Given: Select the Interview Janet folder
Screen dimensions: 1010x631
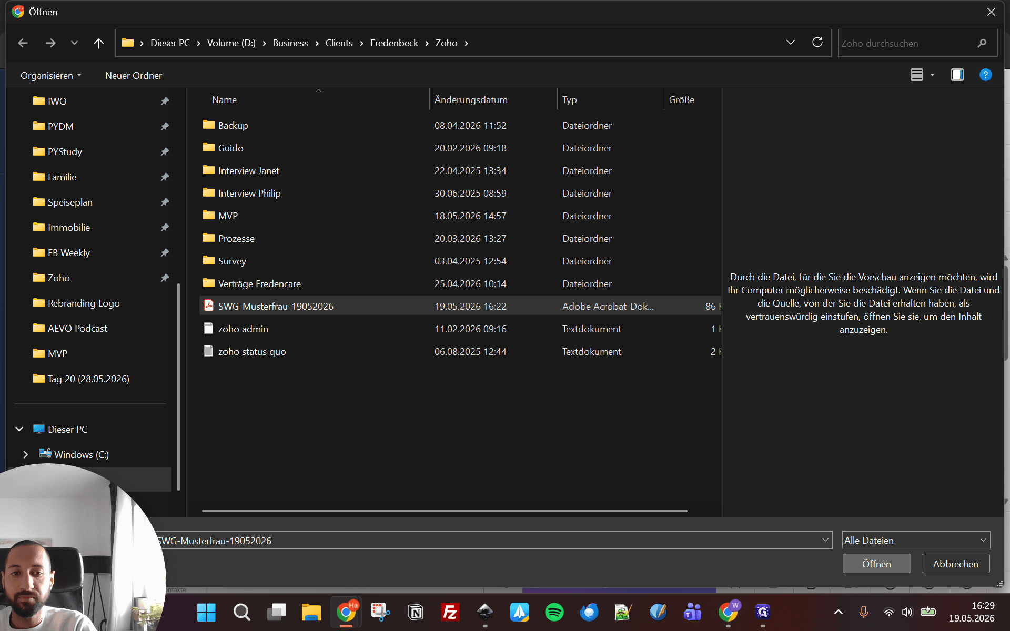Looking at the screenshot, I should pos(248,171).
